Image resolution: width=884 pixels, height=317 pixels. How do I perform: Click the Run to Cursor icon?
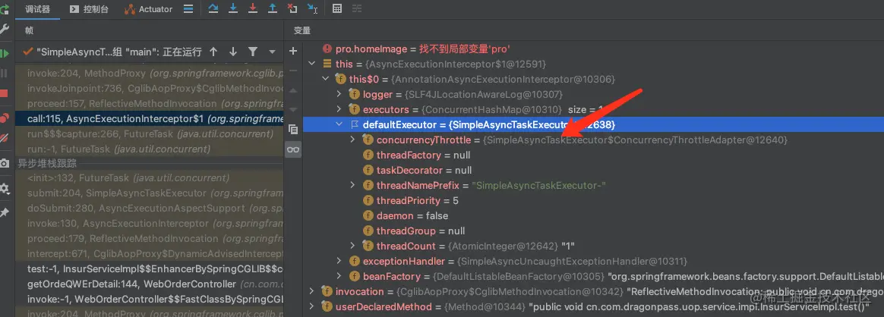point(312,8)
